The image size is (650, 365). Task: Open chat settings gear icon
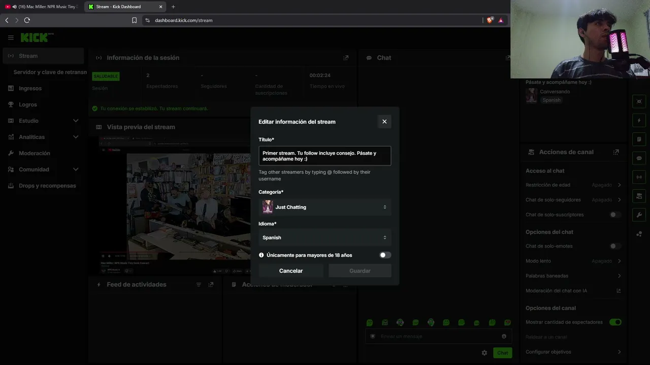point(484,353)
